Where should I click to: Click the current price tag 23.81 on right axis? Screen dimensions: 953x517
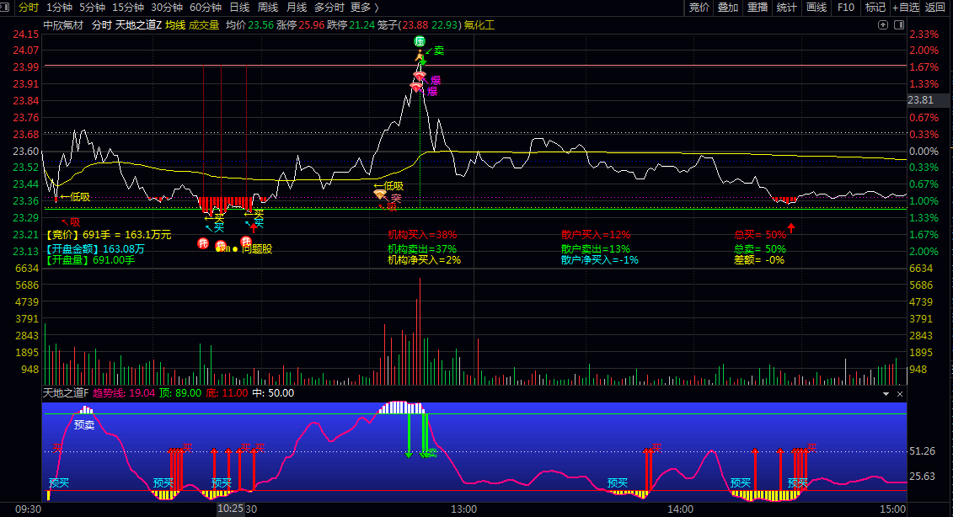(927, 100)
